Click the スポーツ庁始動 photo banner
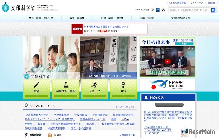Screen dimensions: 219x138 [108, 58]
